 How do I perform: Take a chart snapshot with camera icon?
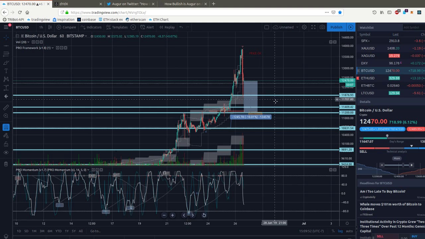click(322, 27)
